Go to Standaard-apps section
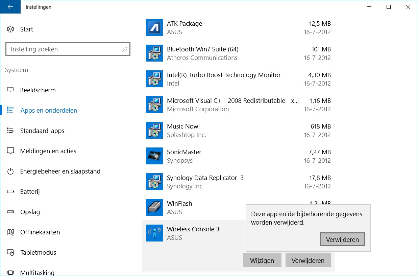The width and height of the screenshot is (418, 276). tap(42, 131)
